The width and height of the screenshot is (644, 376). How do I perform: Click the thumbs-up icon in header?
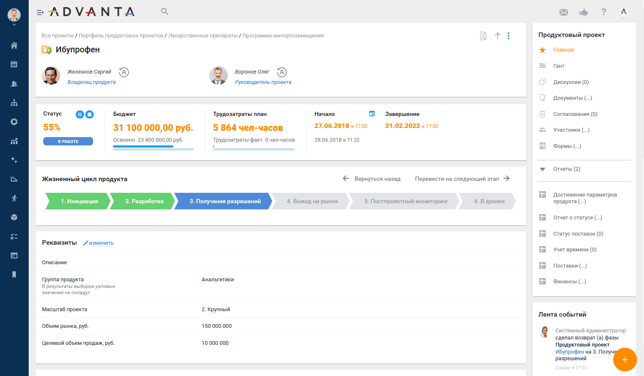coord(584,12)
